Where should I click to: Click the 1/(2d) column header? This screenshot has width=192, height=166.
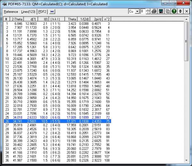[84, 19]
